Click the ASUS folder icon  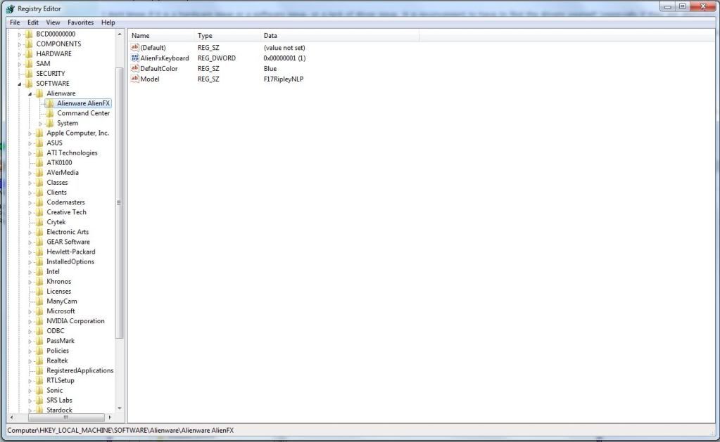coord(39,143)
